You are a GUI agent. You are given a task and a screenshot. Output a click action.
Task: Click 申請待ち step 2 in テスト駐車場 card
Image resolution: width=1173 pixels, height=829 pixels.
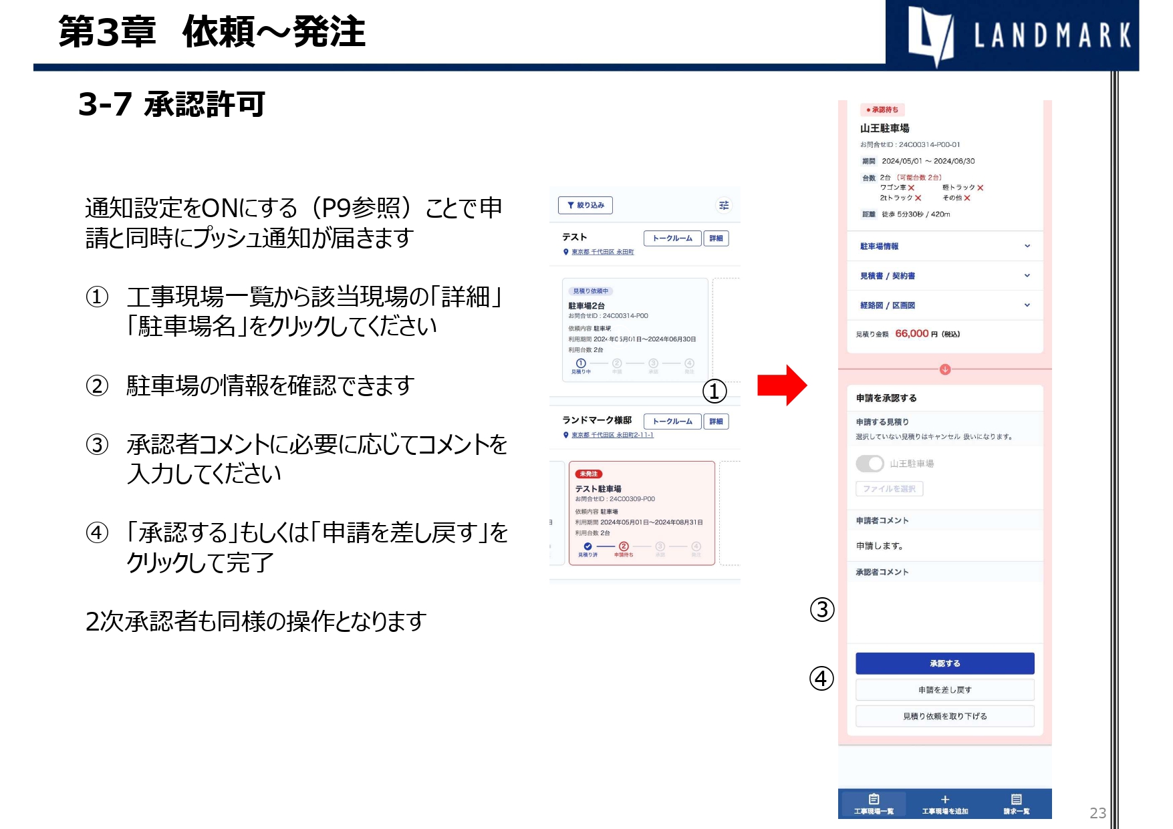tap(624, 546)
